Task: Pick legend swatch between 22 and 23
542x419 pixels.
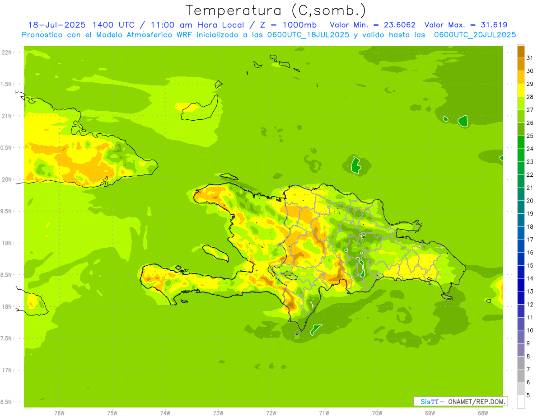Action: coord(521,168)
